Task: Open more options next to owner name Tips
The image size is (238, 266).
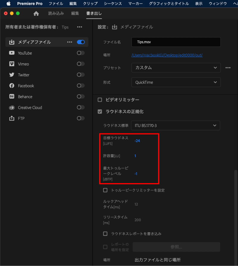Action: (x=79, y=27)
